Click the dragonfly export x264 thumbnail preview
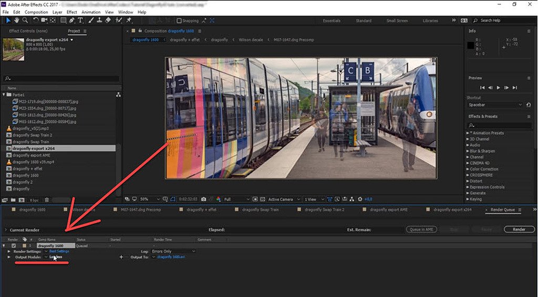The width and height of the screenshot is (538, 297). pyautogui.click(x=13, y=49)
